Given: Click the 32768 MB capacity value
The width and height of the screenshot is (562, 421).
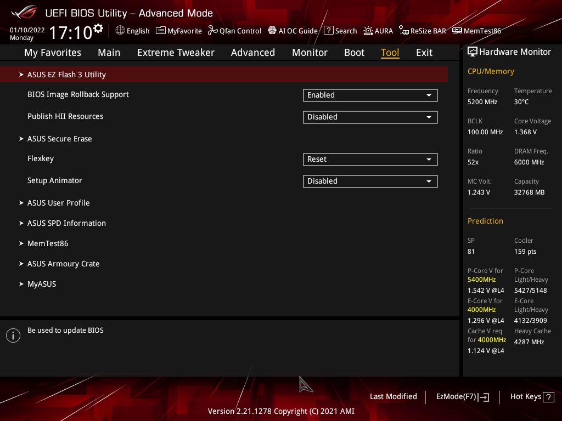Looking at the screenshot, I should (529, 192).
